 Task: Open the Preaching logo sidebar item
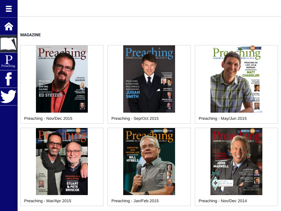[x=9, y=61]
